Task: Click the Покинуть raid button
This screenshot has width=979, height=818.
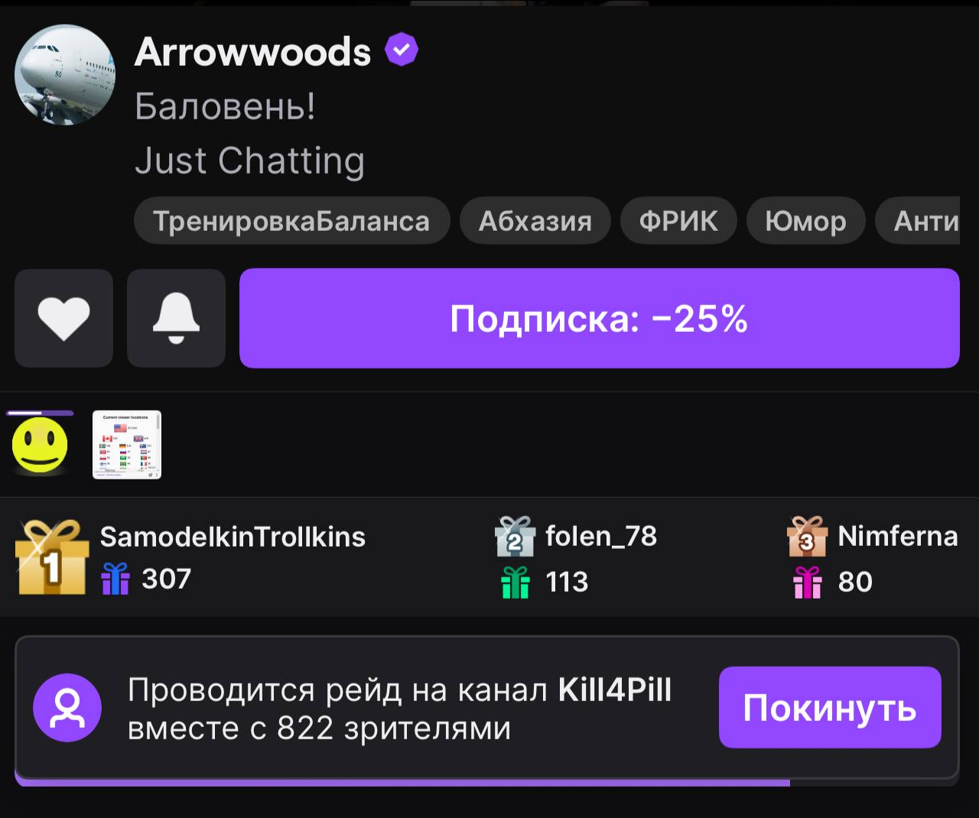Action: tap(830, 707)
